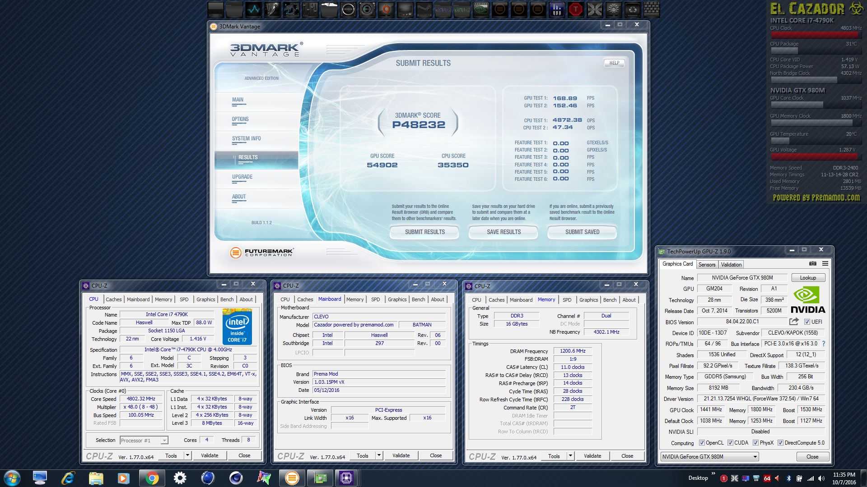Open Google Chrome from the taskbar

click(152, 478)
